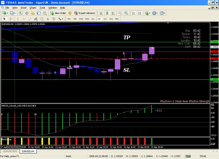Switch chart to Candlesticks

(107, 13)
